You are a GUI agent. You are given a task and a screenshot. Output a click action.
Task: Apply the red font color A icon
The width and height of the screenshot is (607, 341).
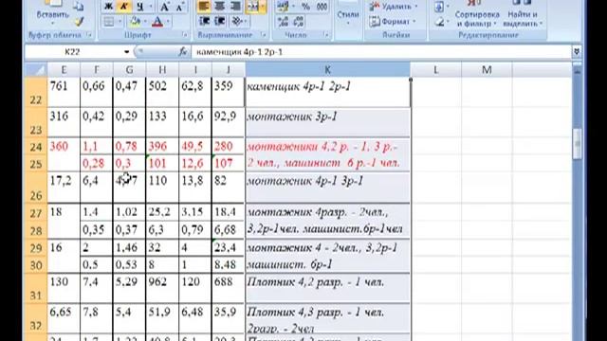click(157, 21)
